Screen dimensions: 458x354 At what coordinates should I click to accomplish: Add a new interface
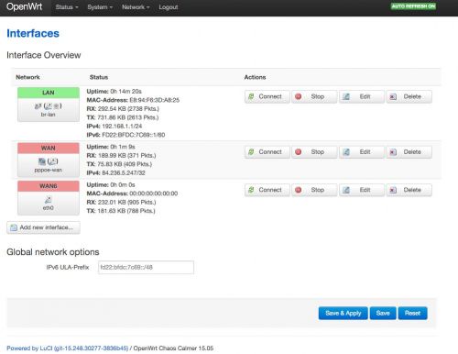click(x=43, y=227)
